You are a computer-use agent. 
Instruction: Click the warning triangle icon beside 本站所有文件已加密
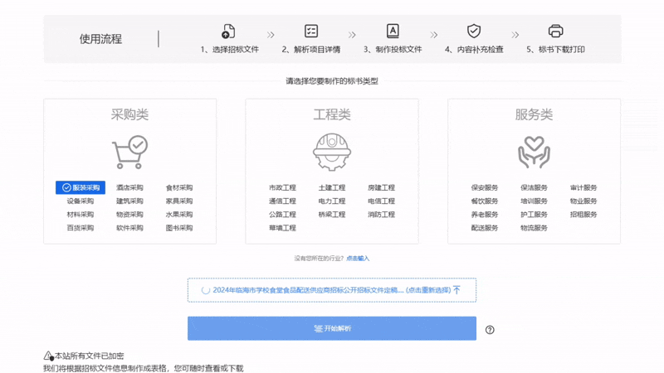48,356
